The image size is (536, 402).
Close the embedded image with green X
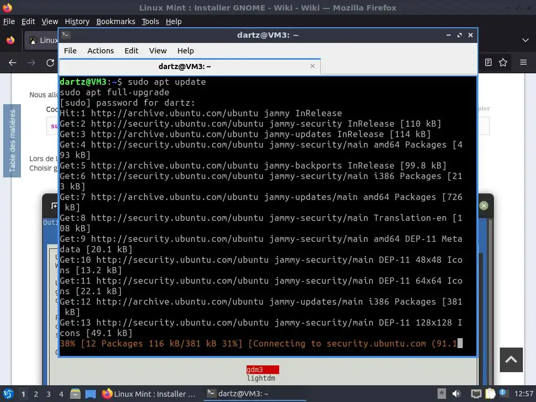coord(483,205)
